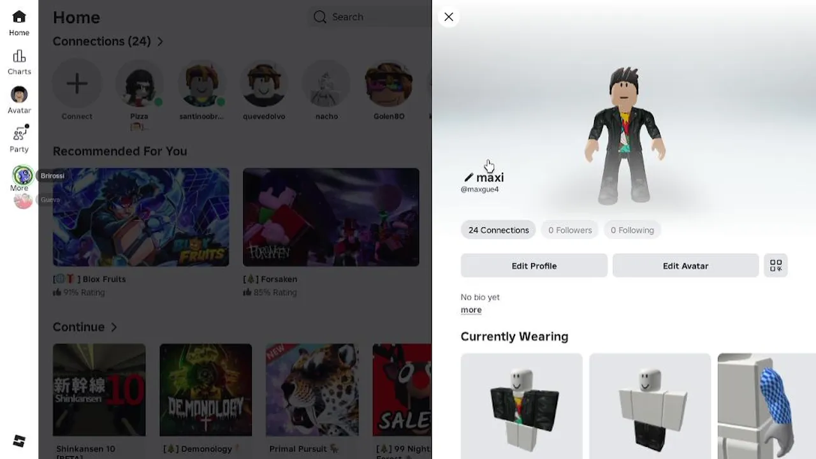Select the 0 Followers tab

click(x=570, y=230)
